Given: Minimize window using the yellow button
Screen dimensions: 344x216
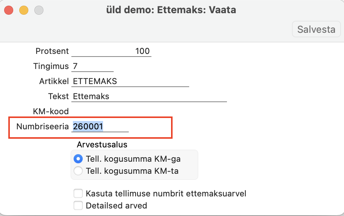Looking at the screenshot, I should [x=24, y=10].
